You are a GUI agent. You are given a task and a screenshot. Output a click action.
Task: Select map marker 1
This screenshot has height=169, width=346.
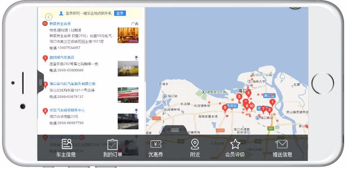tap(272, 103)
